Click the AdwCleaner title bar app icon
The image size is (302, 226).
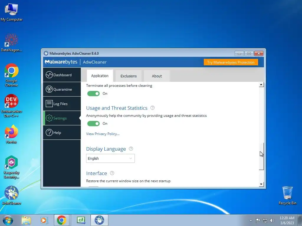click(x=46, y=53)
